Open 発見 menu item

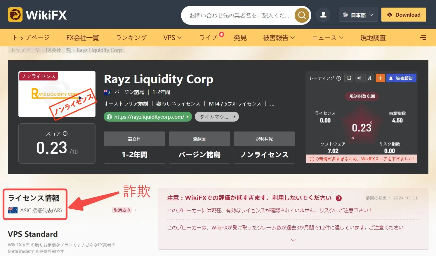pos(240,38)
